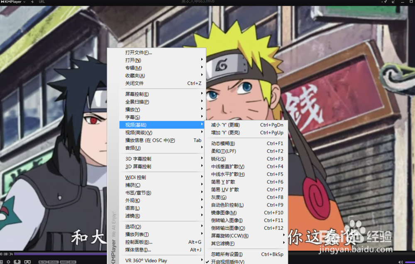Screen dimensions: 415x264
Task: Toggle 锐化(S) filter
Action: [246, 159]
